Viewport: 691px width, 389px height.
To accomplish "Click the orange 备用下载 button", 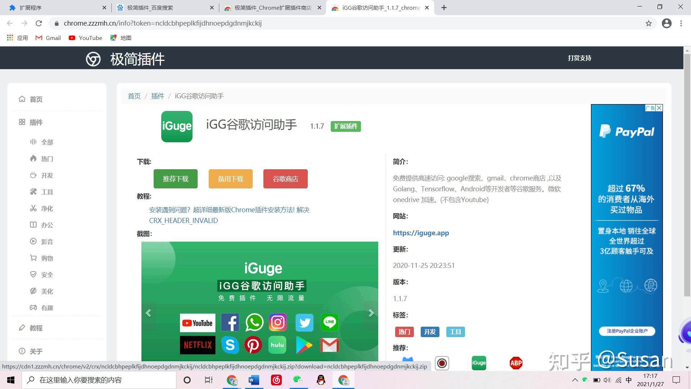I will [231, 179].
